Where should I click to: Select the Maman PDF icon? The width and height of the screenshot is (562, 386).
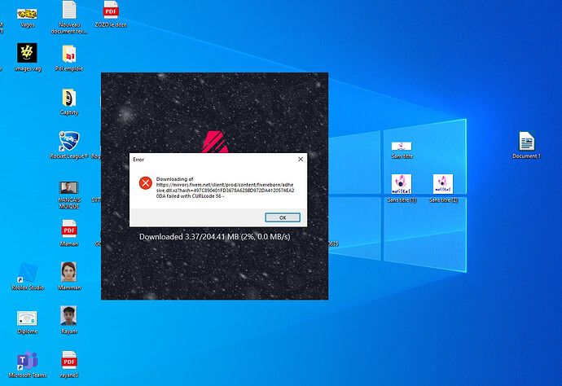click(x=69, y=229)
